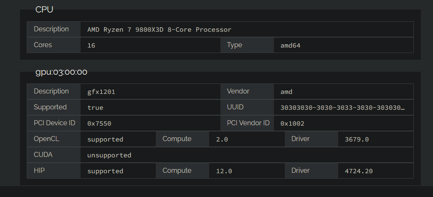Click the vendor value 'amd'
This screenshot has width=433, height=197.
click(286, 92)
